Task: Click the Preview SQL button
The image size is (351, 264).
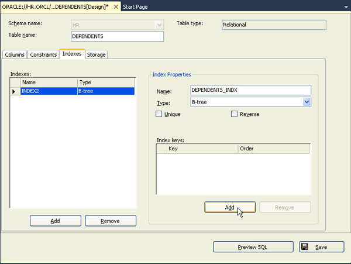Action: click(x=252, y=247)
